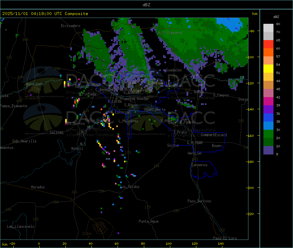Click the Agua_Toro location label

click(x=35, y=84)
